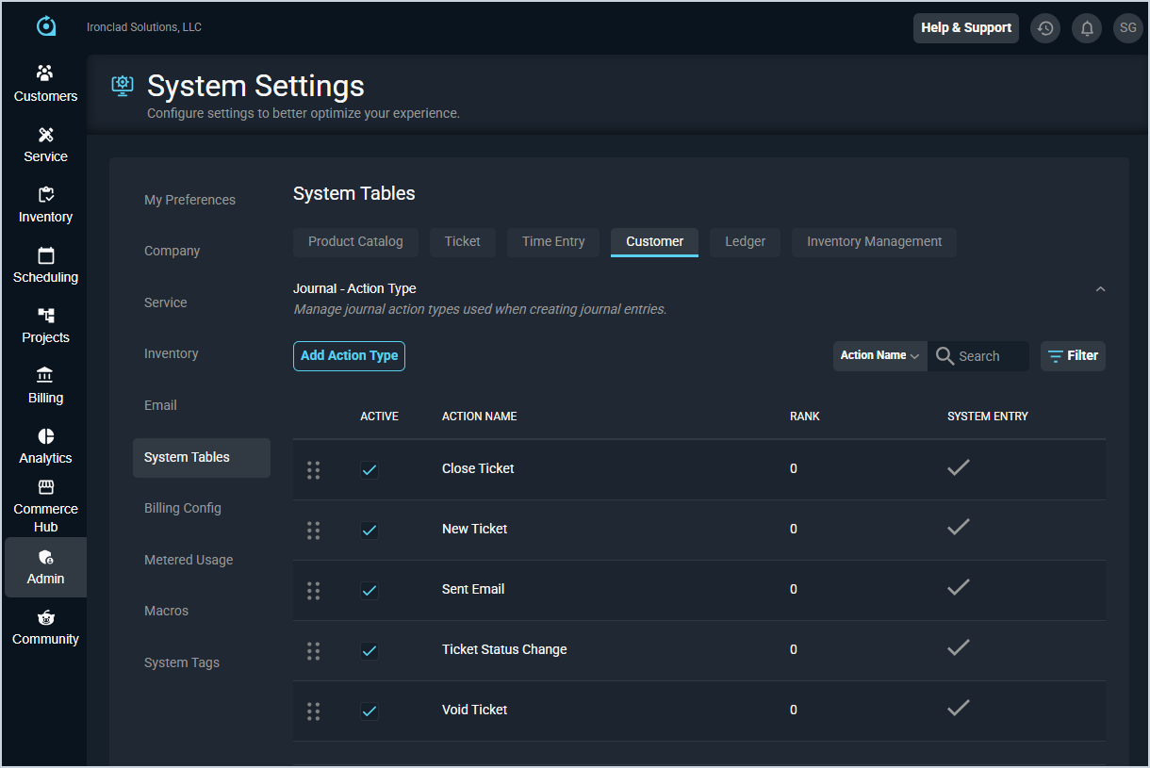Open Help & Support
1150x768 pixels.
click(x=965, y=28)
